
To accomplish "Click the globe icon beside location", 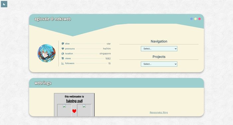I will click(63, 54).
